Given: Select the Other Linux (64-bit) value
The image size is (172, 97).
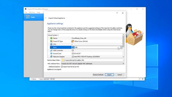Looking at the screenshot, I should click(x=81, y=41).
